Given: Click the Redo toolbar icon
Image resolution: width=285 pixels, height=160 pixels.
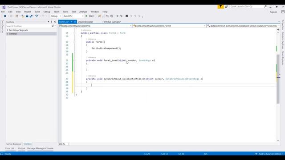Looking at the screenshot, I should pos(43,16).
